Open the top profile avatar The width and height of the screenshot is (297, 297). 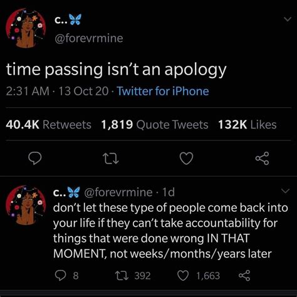pyautogui.click(x=26, y=28)
